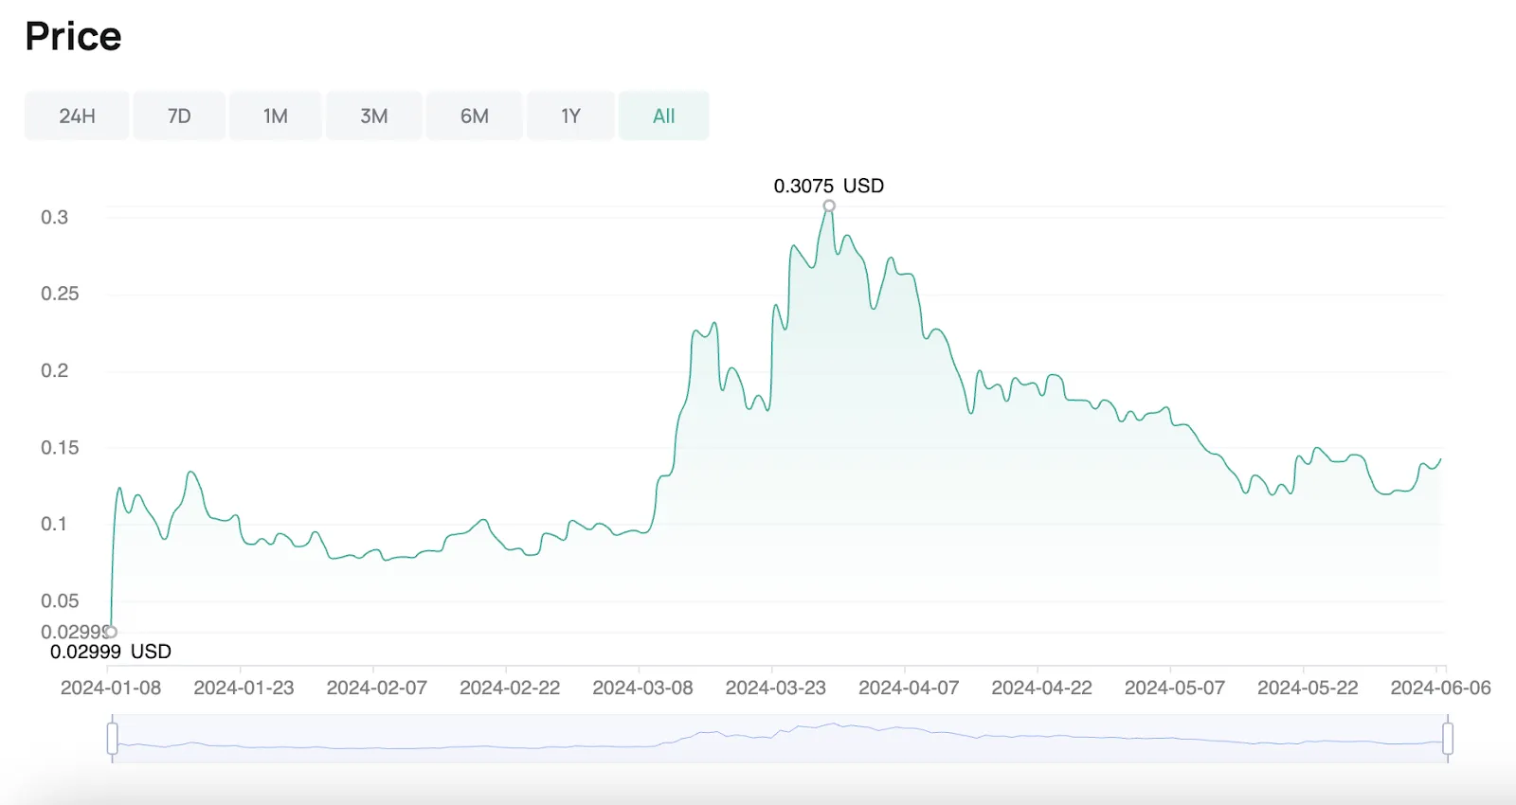
Task: Click the 0.05 y-axis label
Action: [x=60, y=600]
